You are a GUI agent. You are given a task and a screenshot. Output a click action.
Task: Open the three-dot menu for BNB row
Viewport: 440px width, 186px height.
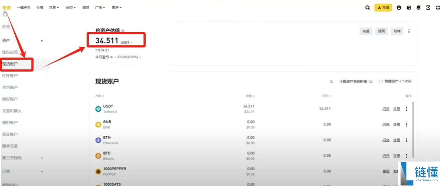point(406,125)
